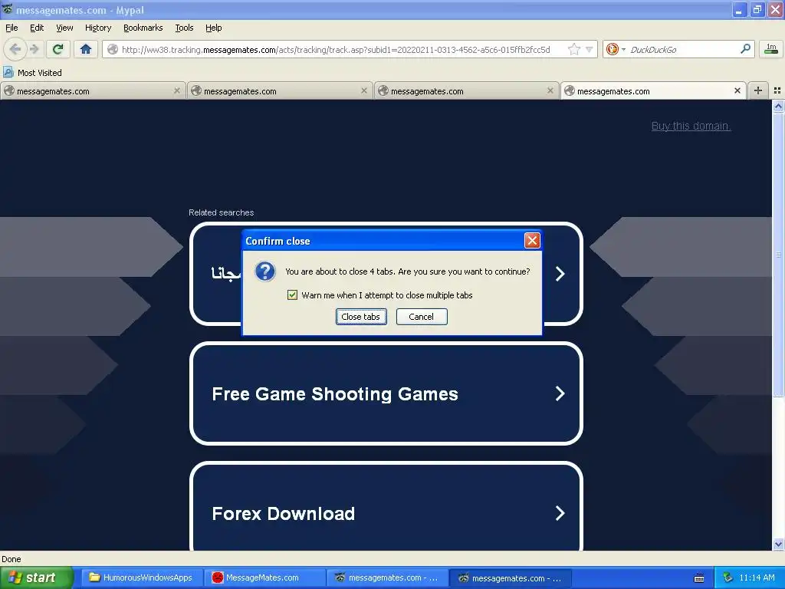The image size is (785, 589).
Task: Click the Done status bar text
Action: pos(11,559)
